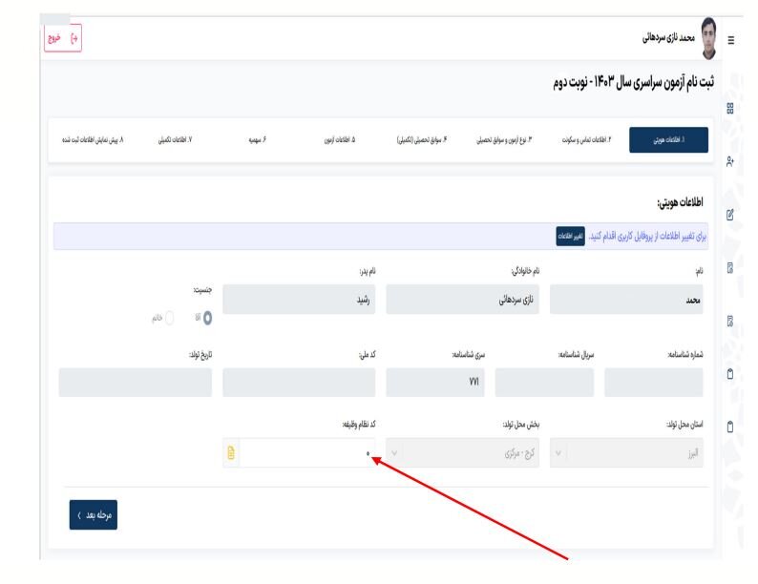Click the نام پدر field containing رشید
This screenshot has height=584, width=758.
coord(299,300)
